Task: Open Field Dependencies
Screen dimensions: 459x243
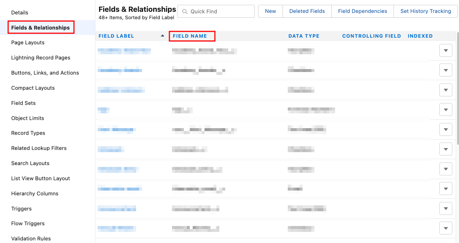Action: point(362,11)
